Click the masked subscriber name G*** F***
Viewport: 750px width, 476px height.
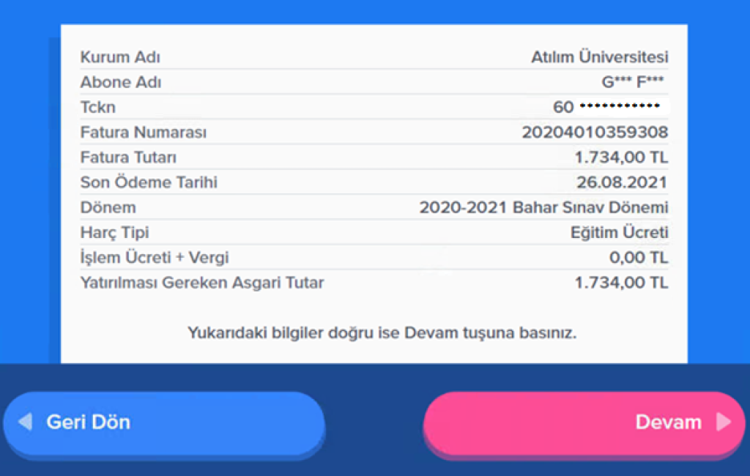tap(633, 82)
